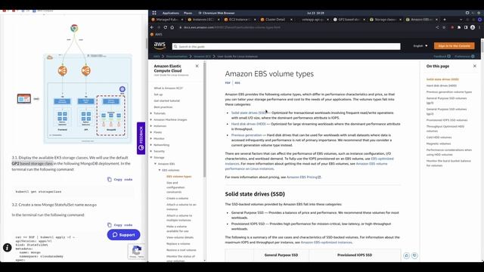Copy code for kubectl get storageclass

119,180
